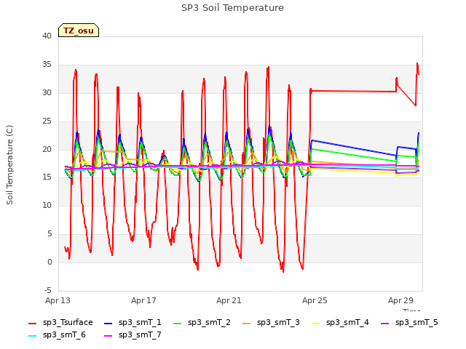
Task: Click the green sp3_smT_2 legend swatch
Action: (178, 323)
